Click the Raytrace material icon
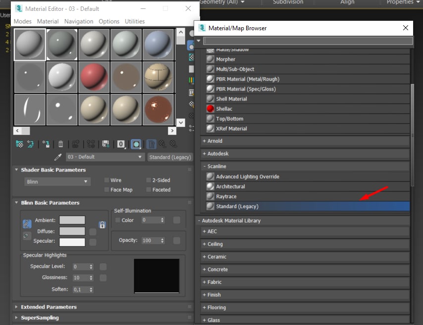This screenshot has width=423, height=325. tap(210, 197)
